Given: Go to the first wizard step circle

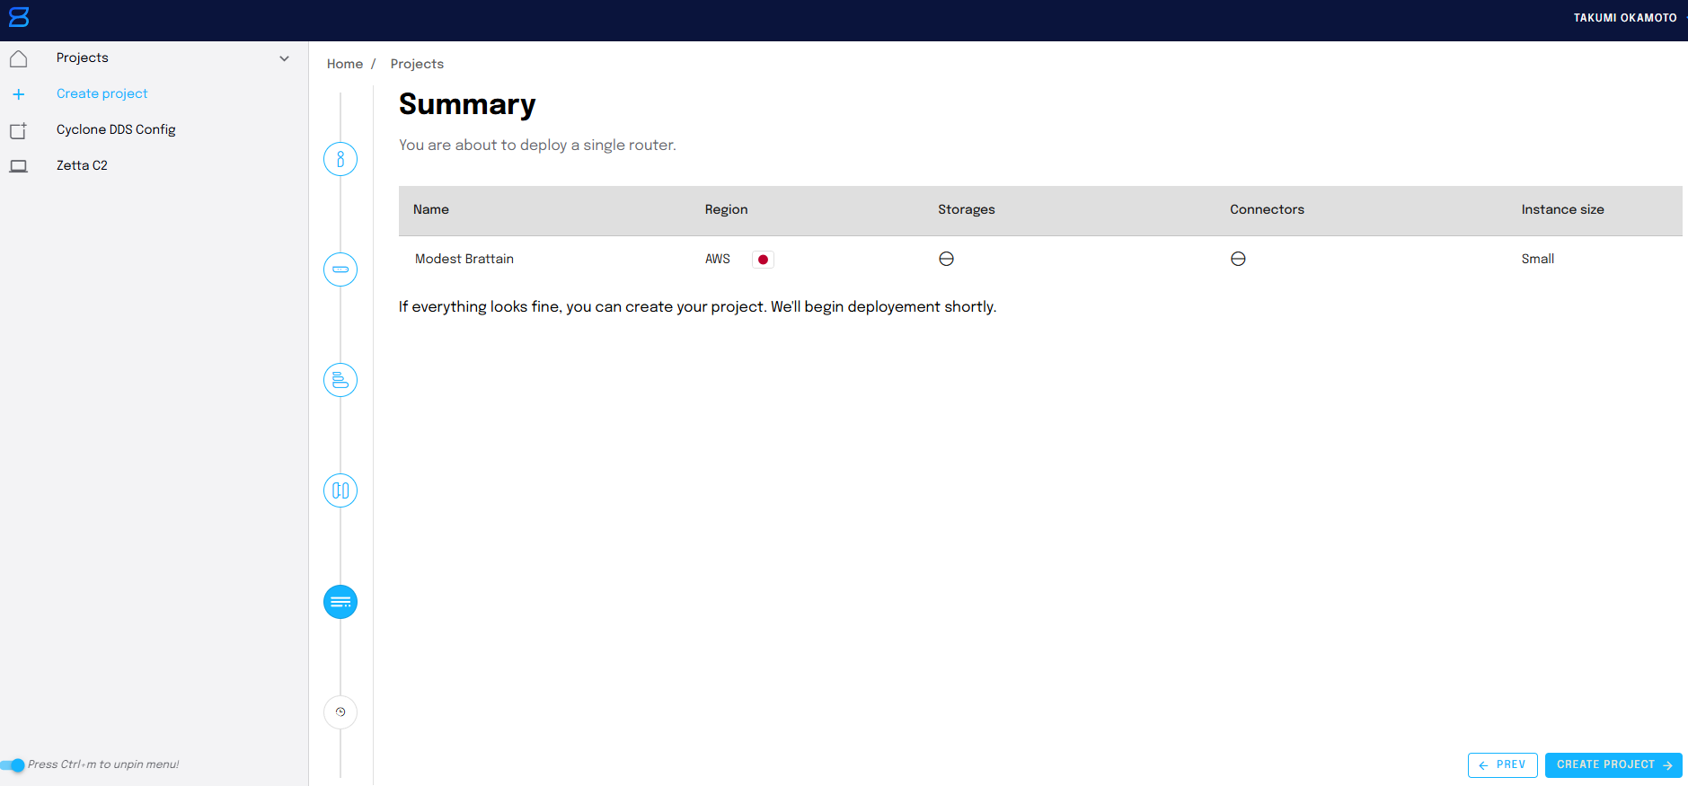Looking at the screenshot, I should (x=340, y=159).
